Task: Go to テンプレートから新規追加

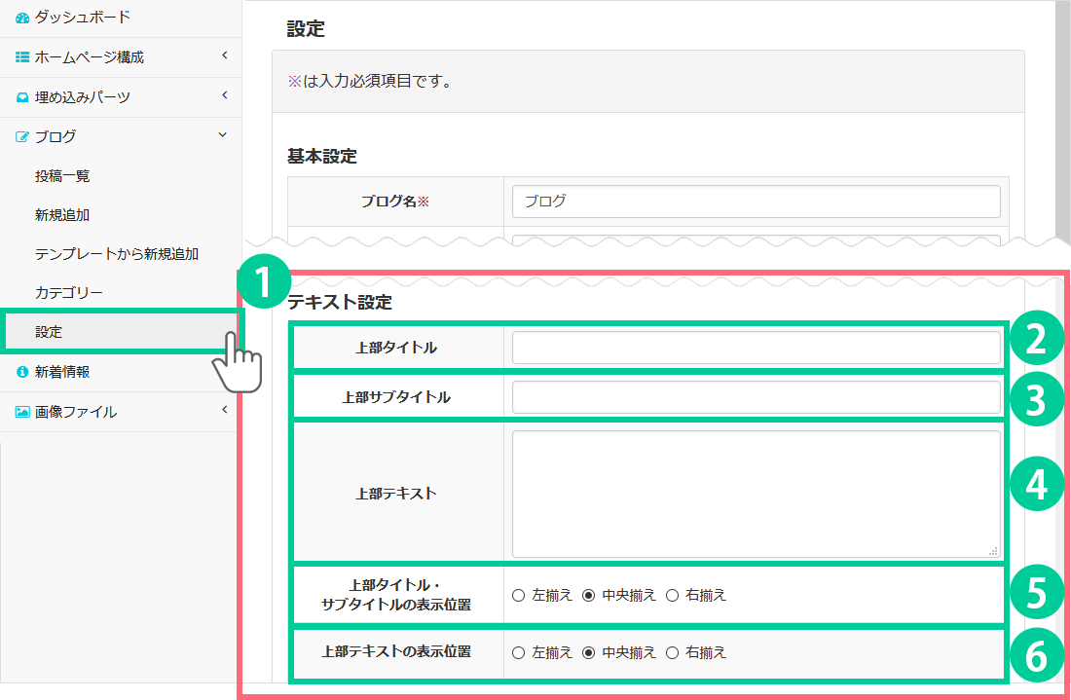Action: coord(117,254)
